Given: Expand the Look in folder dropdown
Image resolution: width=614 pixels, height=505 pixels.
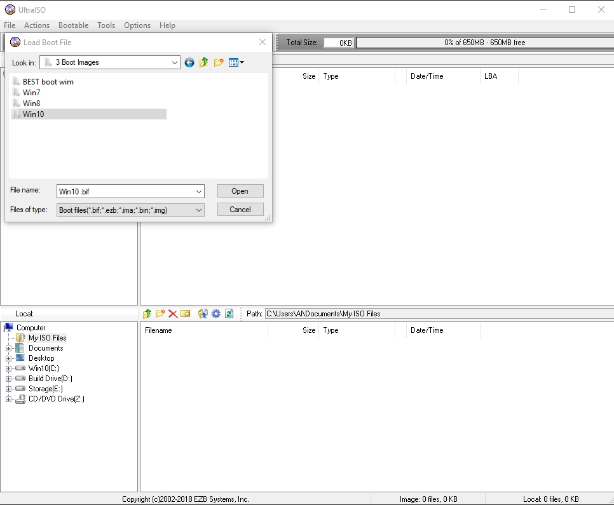Looking at the screenshot, I should coord(175,63).
